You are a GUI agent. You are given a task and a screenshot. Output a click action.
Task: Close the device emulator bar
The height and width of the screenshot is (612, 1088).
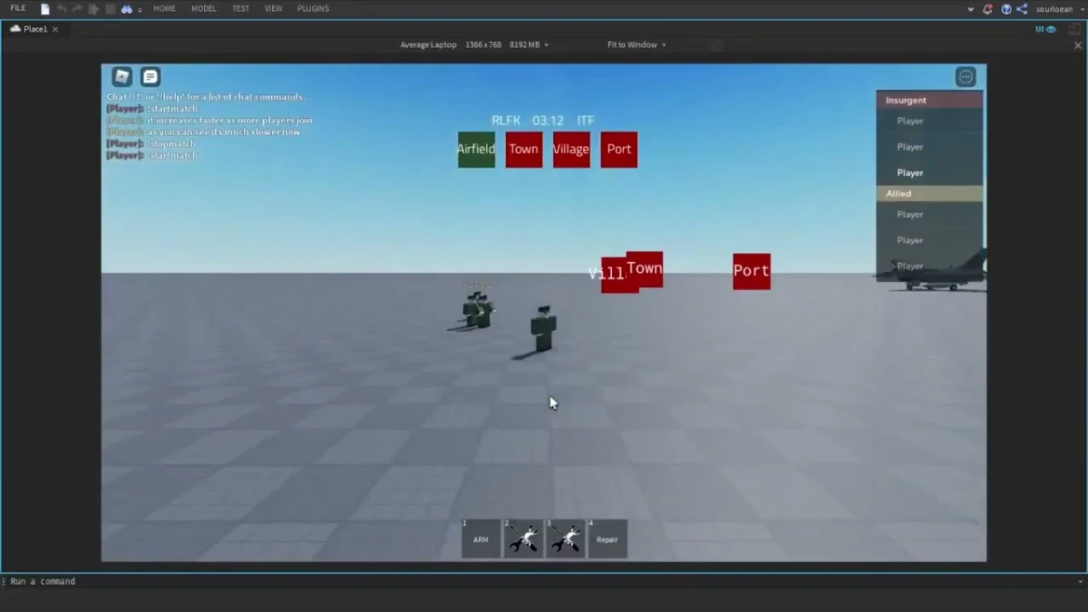[x=1078, y=45]
